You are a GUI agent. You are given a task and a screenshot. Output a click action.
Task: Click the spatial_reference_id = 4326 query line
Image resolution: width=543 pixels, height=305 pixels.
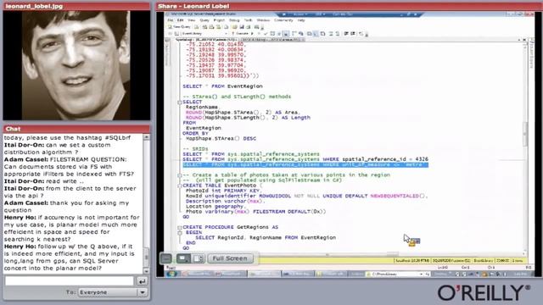point(305,159)
